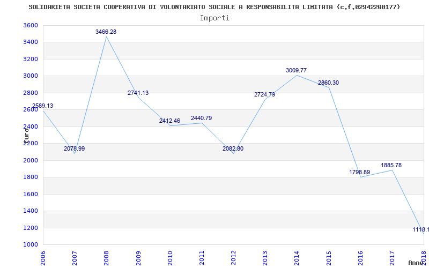Select year 2017 on the x-axis
Image resolution: width=429 pixels, height=268 pixels.
(392, 258)
